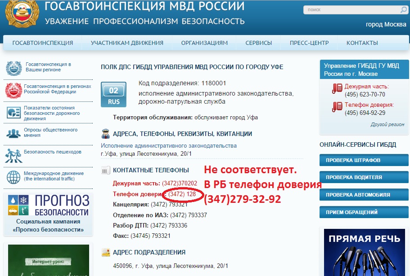
Task: Click город Москва region link
Action: [x=386, y=24]
